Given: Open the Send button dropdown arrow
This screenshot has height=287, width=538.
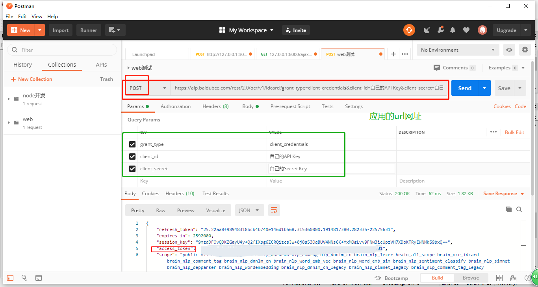Looking at the screenshot, I should point(484,88).
